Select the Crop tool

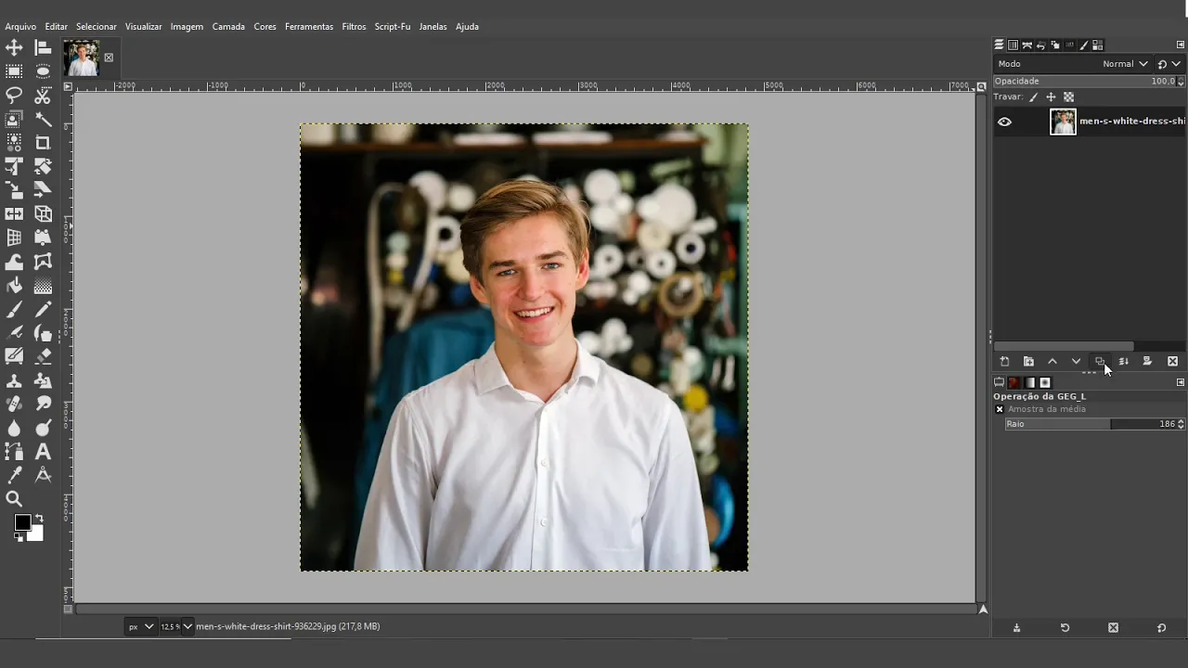point(43,143)
